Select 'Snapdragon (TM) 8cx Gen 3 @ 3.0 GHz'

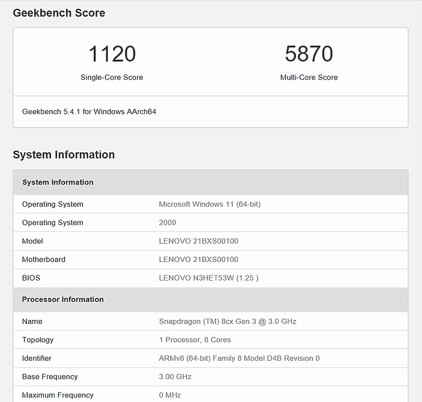click(227, 322)
